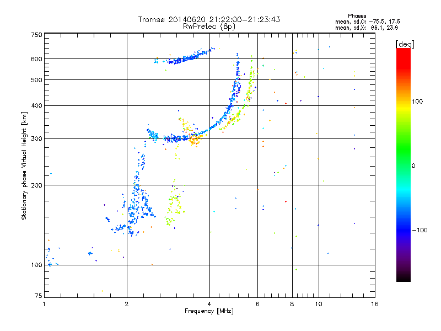The width and height of the screenshot is (441, 331).
Task: Click the x-axis tick label '16'
Action: pyautogui.click(x=375, y=304)
